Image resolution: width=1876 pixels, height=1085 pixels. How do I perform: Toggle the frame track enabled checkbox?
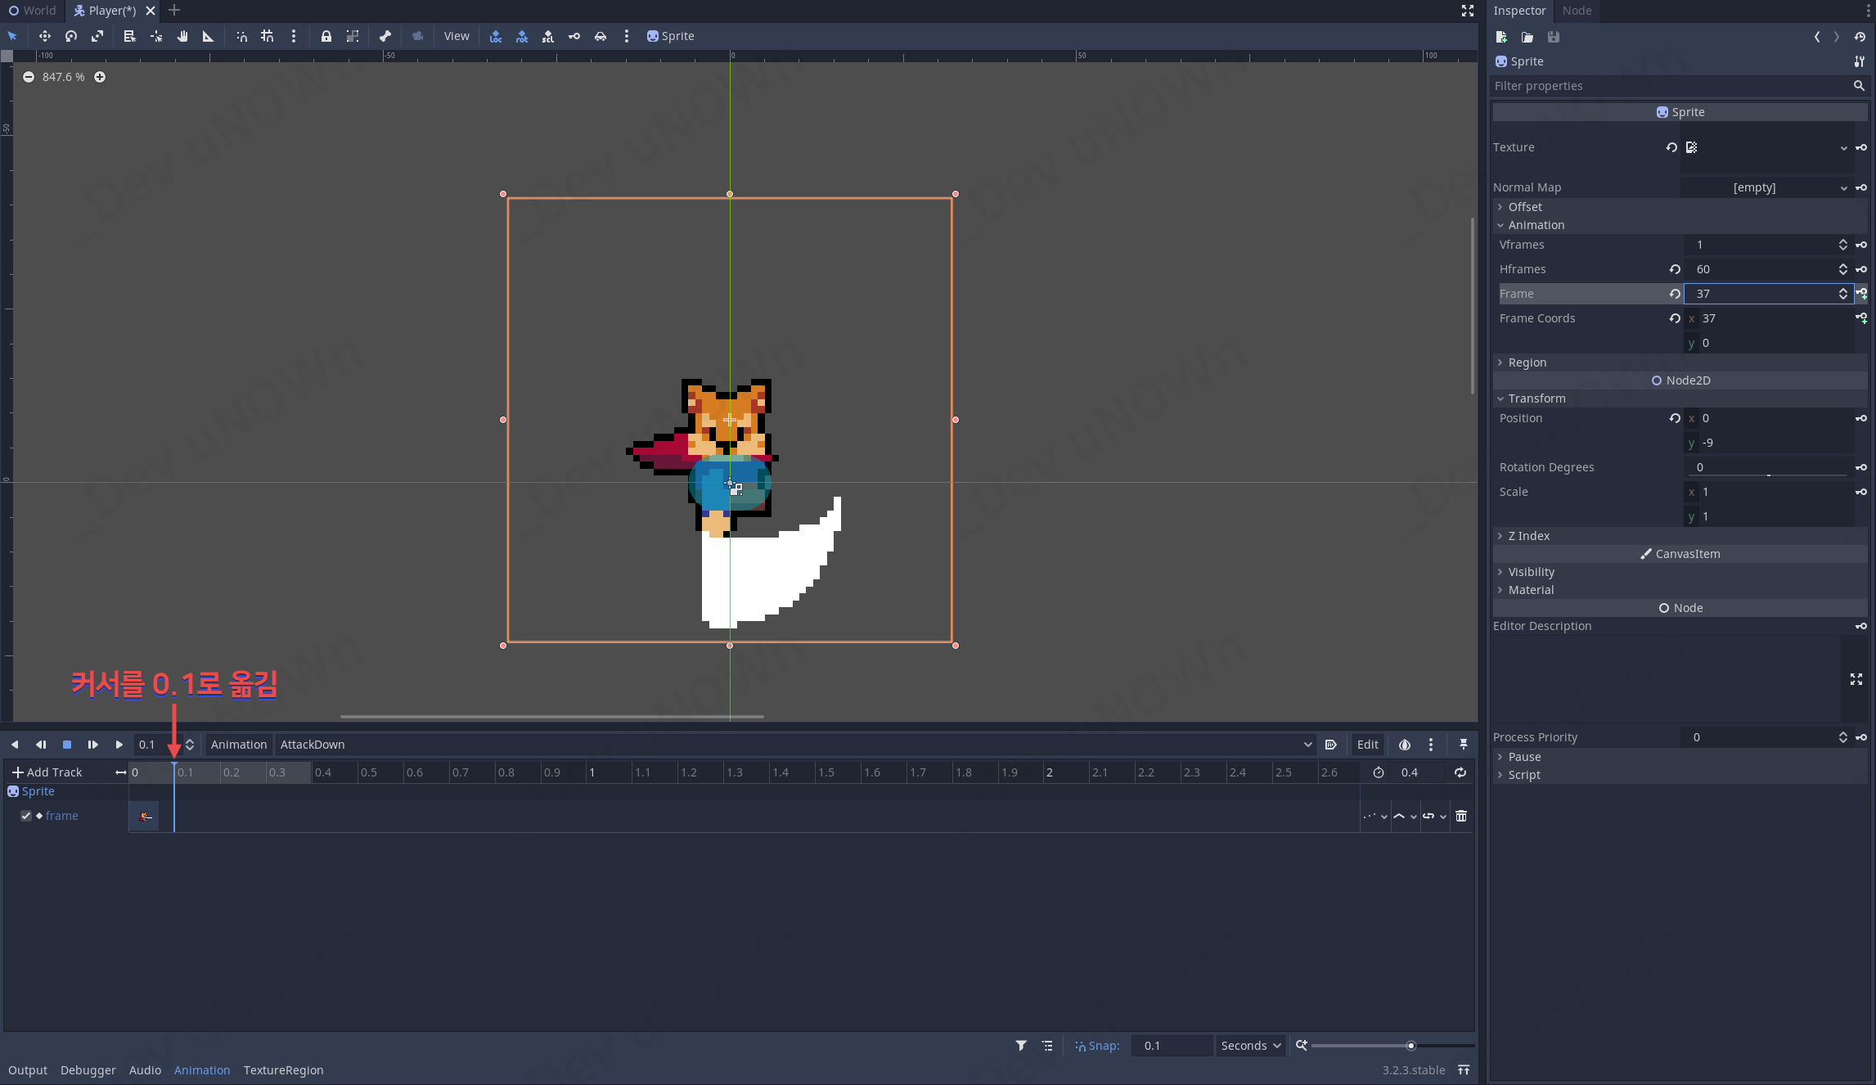click(x=26, y=816)
